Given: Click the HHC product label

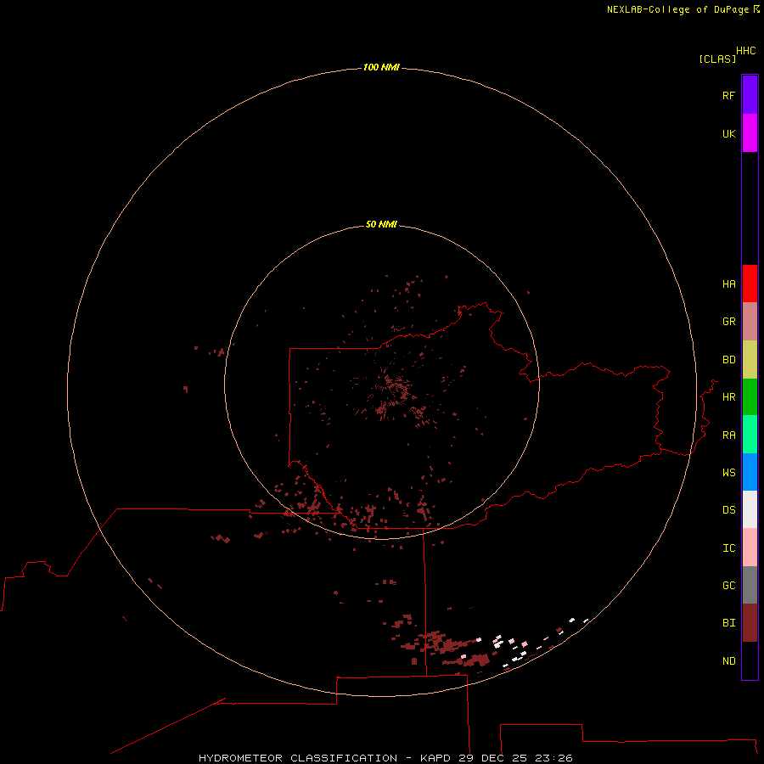Looking at the screenshot, I should coord(746,51).
